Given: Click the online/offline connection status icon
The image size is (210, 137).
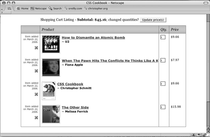Looking at the screenshot, I should coord(193,135).
